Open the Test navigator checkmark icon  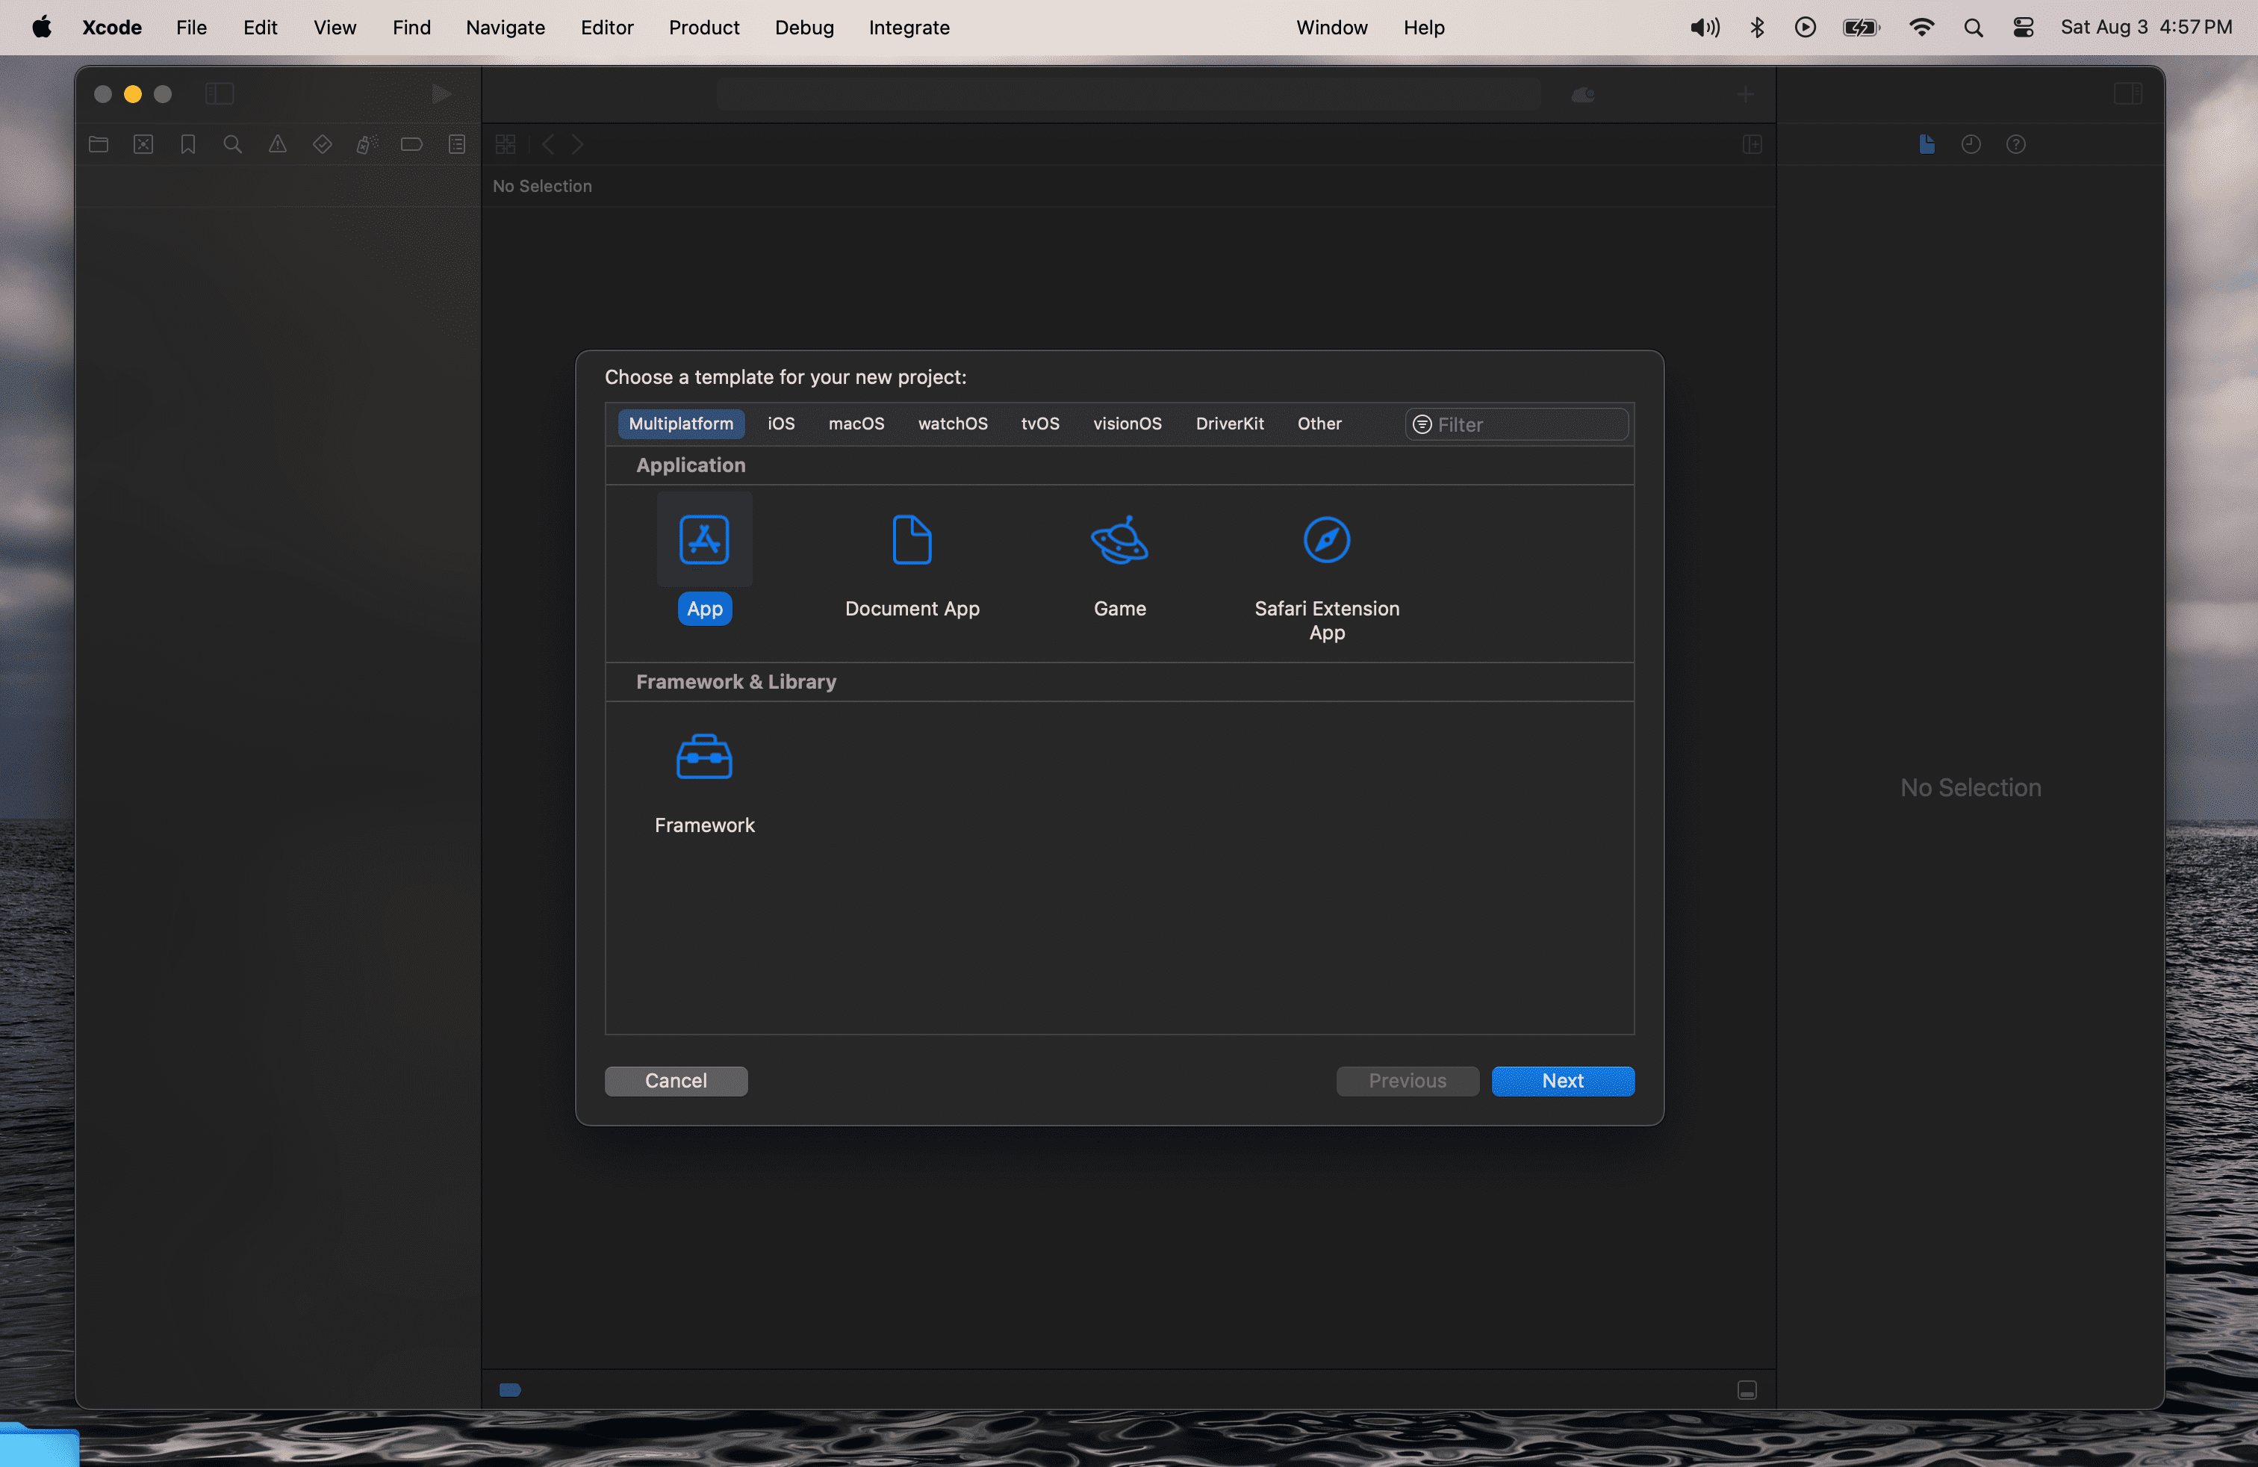coord(322,144)
